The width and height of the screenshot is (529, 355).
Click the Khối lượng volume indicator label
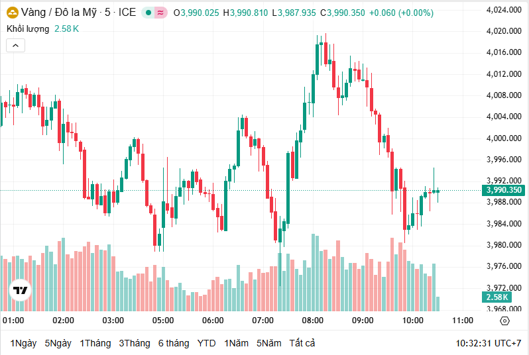click(x=28, y=28)
